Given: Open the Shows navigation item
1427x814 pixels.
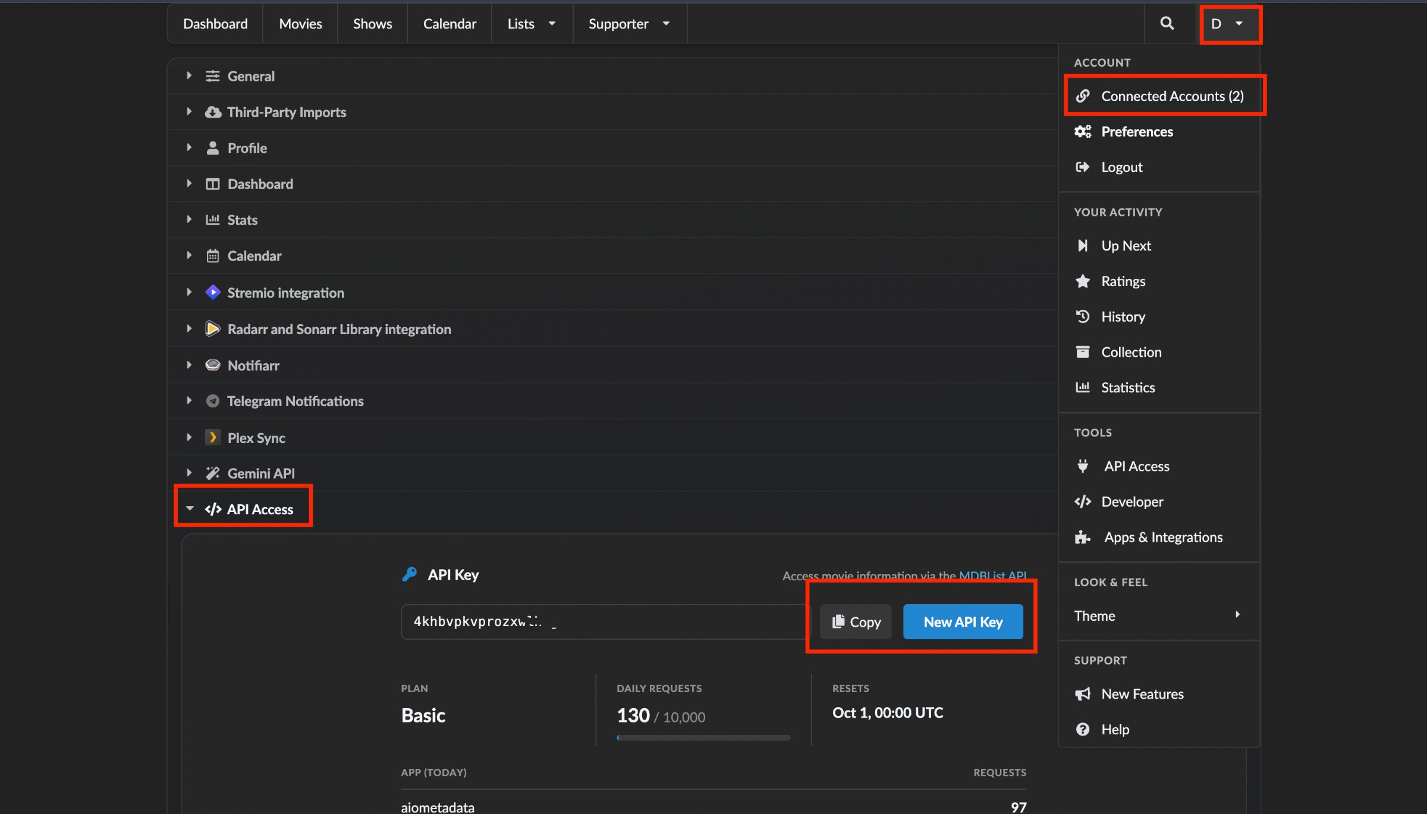Looking at the screenshot, I should pos(372,23).
